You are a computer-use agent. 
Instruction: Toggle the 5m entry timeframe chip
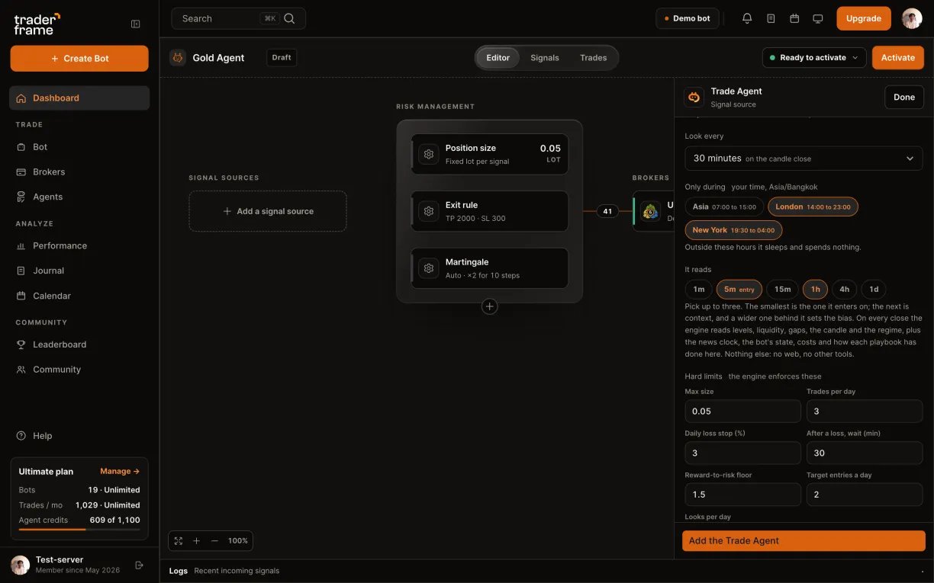(739, 289)
